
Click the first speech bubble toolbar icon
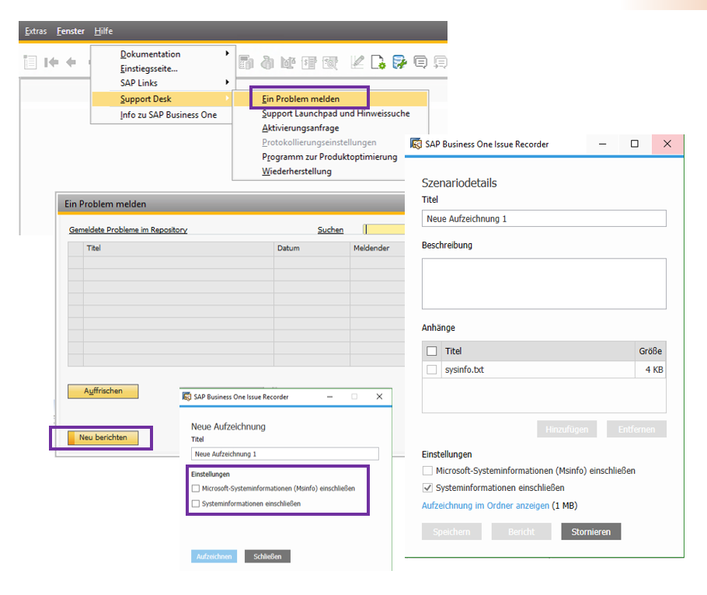[420, 62]
